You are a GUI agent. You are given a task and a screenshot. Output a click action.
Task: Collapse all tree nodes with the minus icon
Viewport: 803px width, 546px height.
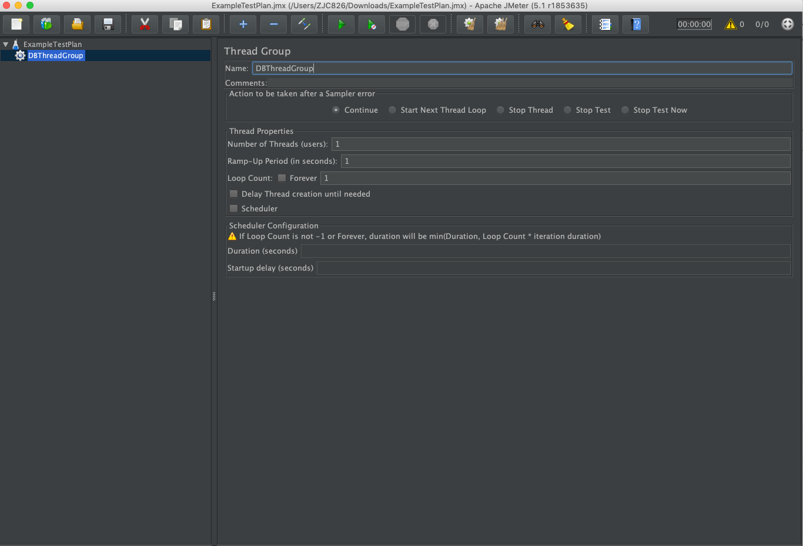click(273, 24)
